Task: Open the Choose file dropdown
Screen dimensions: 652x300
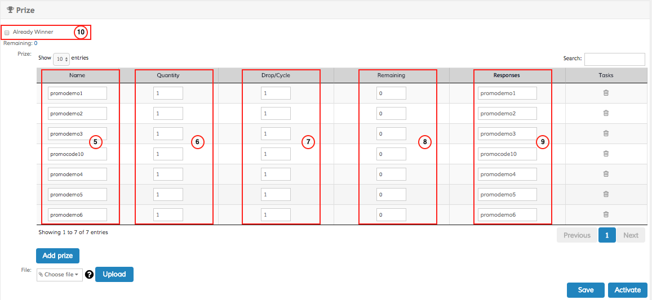Action: coord(59,275)
